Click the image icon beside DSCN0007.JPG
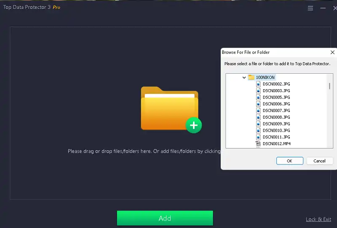This screenshot has width=337, height=228. point(259,111)
